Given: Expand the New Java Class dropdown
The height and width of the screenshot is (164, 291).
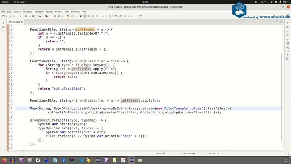Looking at the screenshot, I should pos(63,16).
